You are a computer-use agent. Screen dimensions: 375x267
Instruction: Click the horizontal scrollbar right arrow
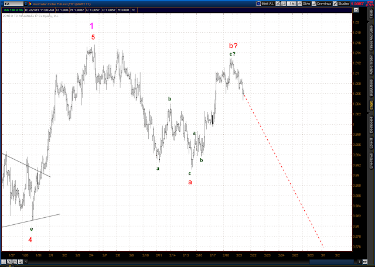359,262
